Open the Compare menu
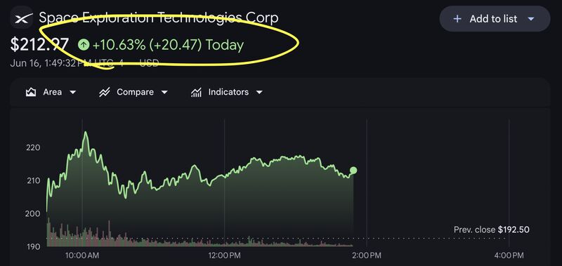 coord(133,93)
